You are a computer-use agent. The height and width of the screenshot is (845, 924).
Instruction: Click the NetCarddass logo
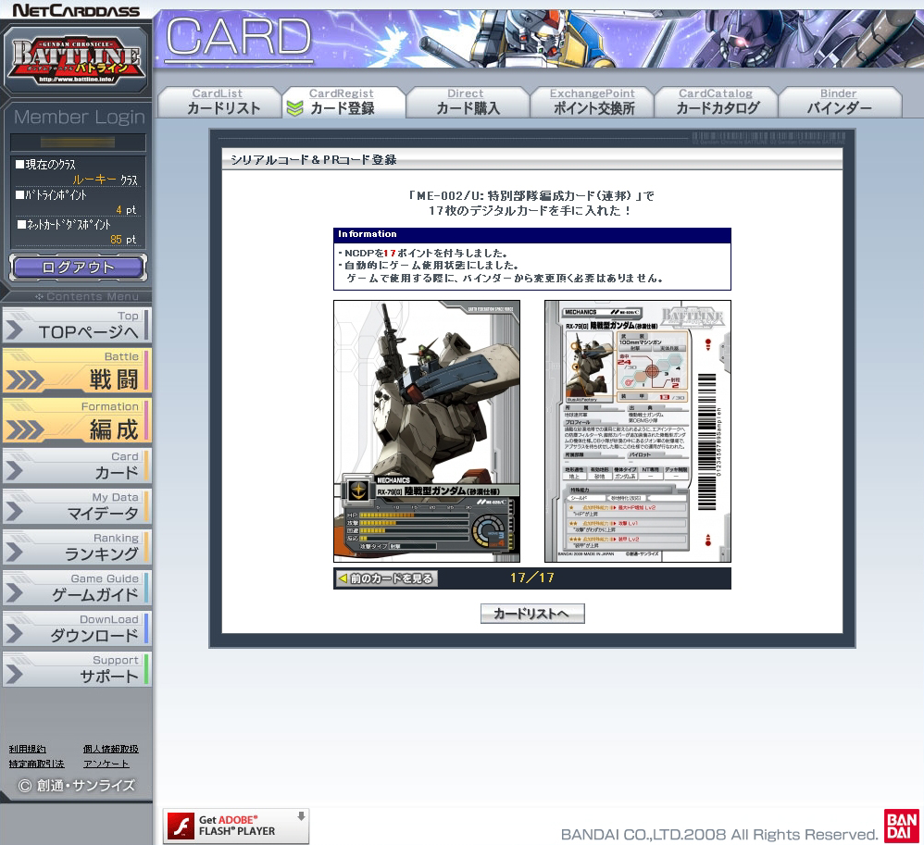click(76, 10)
